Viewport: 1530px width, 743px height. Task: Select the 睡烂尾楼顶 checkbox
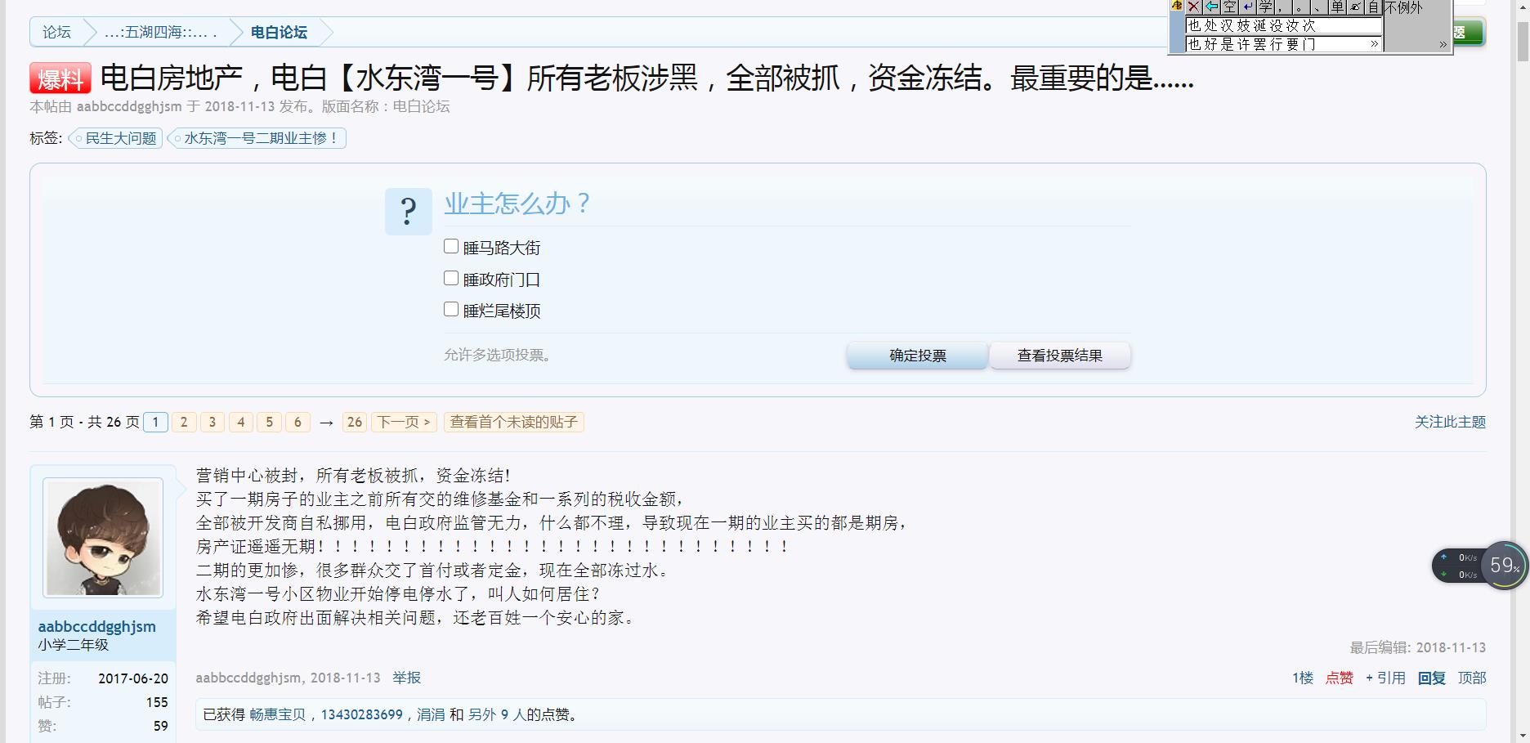tap(451, 310)
